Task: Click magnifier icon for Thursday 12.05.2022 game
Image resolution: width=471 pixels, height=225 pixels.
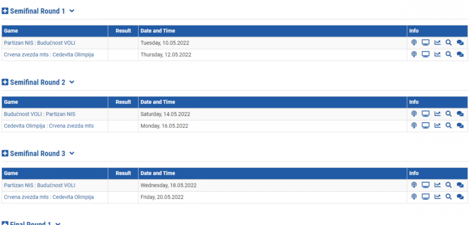Action: point(448,54)
